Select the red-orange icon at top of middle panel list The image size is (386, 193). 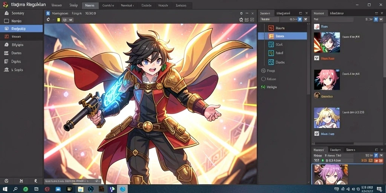tap(271, 28)
